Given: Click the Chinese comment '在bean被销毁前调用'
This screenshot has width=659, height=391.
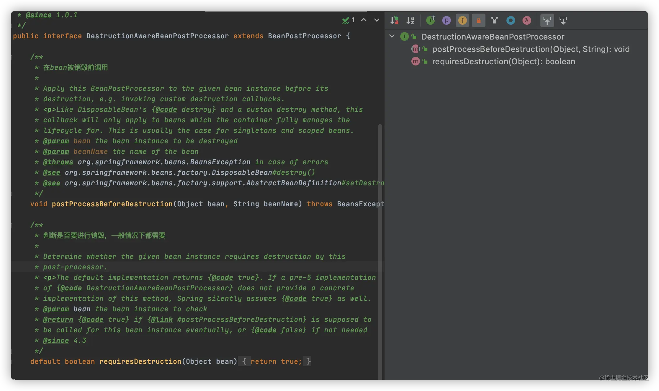Looking at the screenshot, I should (x=75, y=67).
